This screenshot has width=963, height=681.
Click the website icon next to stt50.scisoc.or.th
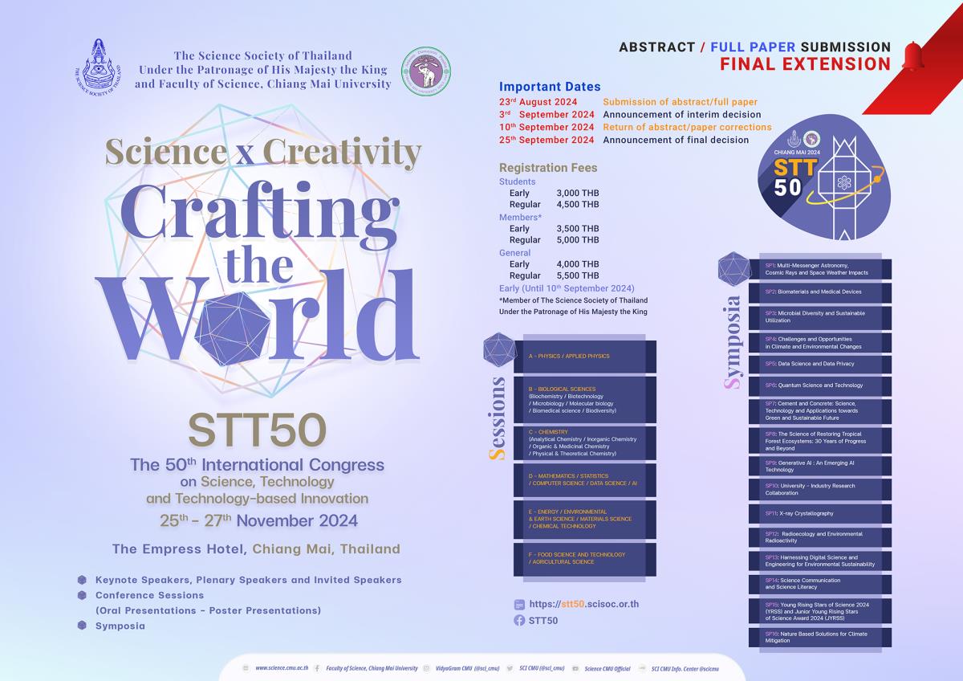pyautogui.click(x=519, y=604)
